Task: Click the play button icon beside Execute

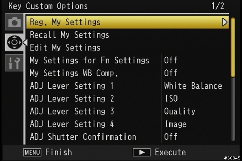Action: tap(141, 152)
